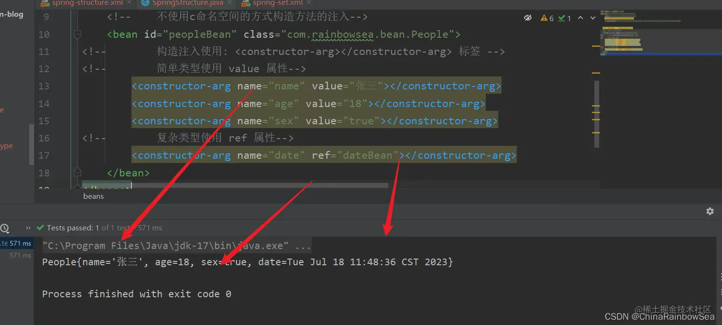This screenshot has height=325, width=722.
Task: Collapse fold marker at closing bean tag
Action: point(77,172)
